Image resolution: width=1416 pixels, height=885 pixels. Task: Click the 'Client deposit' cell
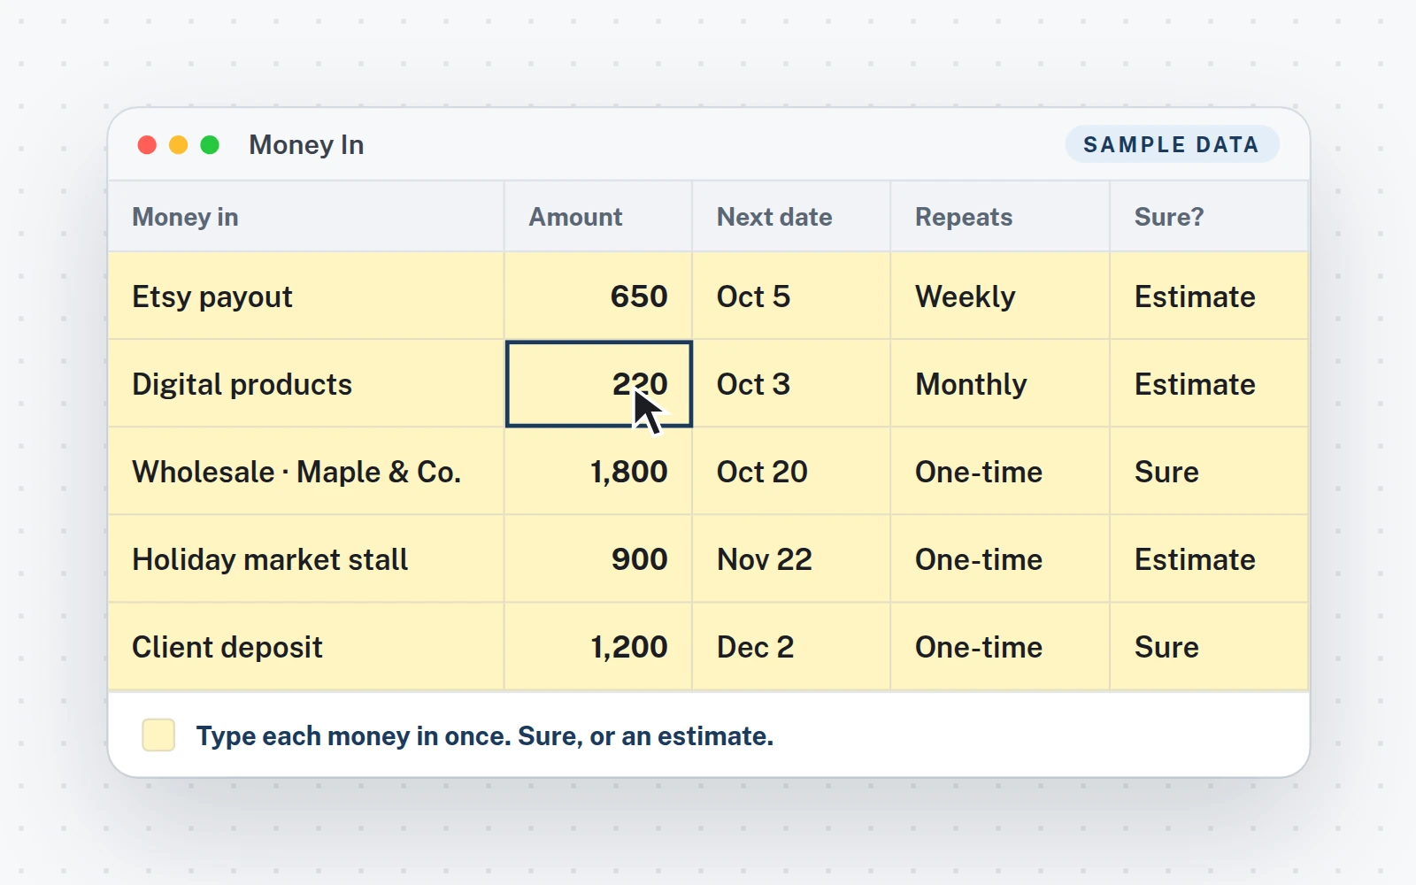click(306, 647)
